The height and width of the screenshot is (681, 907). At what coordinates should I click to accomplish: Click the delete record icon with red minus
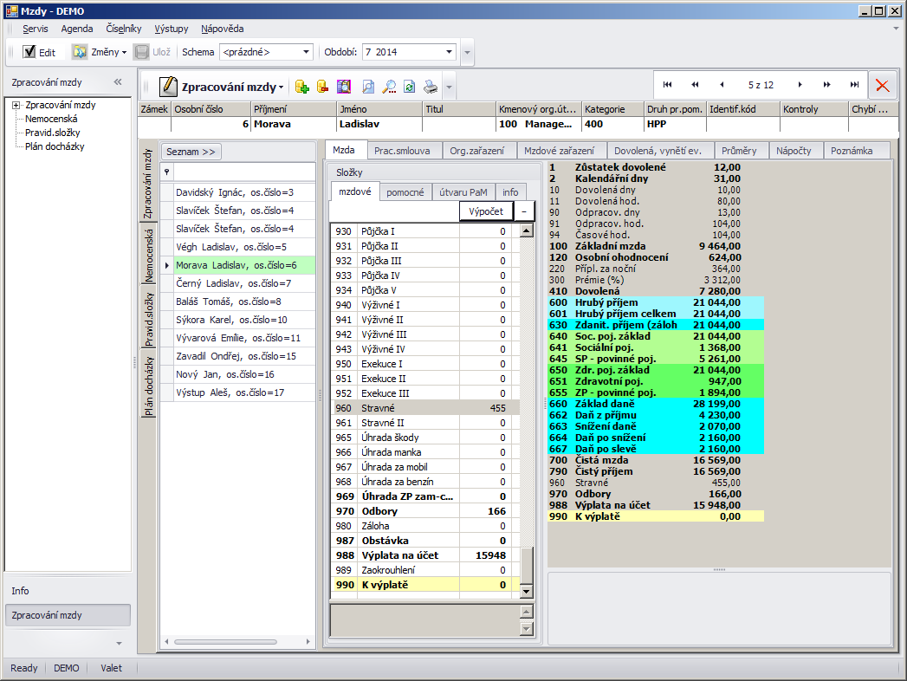coord(322,87)
